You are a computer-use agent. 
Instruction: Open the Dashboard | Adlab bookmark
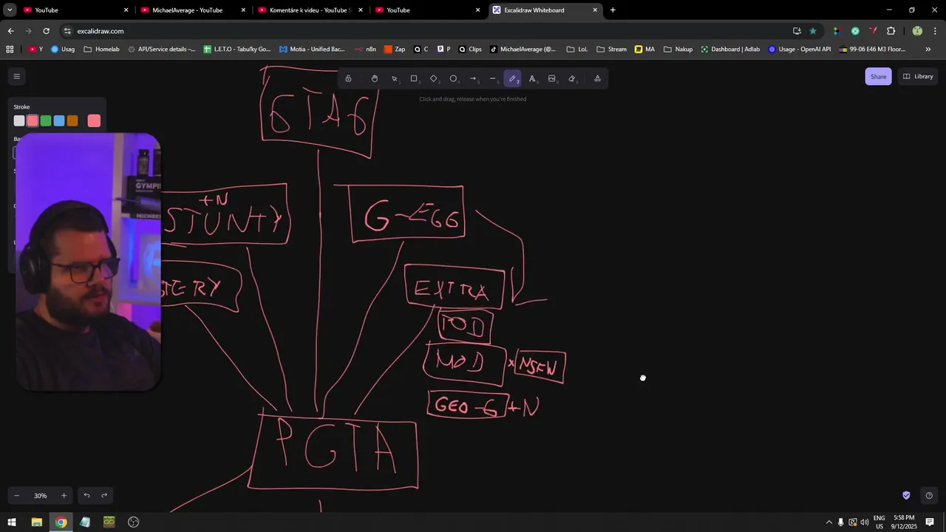pyautogui.click(x=730, y=50)
